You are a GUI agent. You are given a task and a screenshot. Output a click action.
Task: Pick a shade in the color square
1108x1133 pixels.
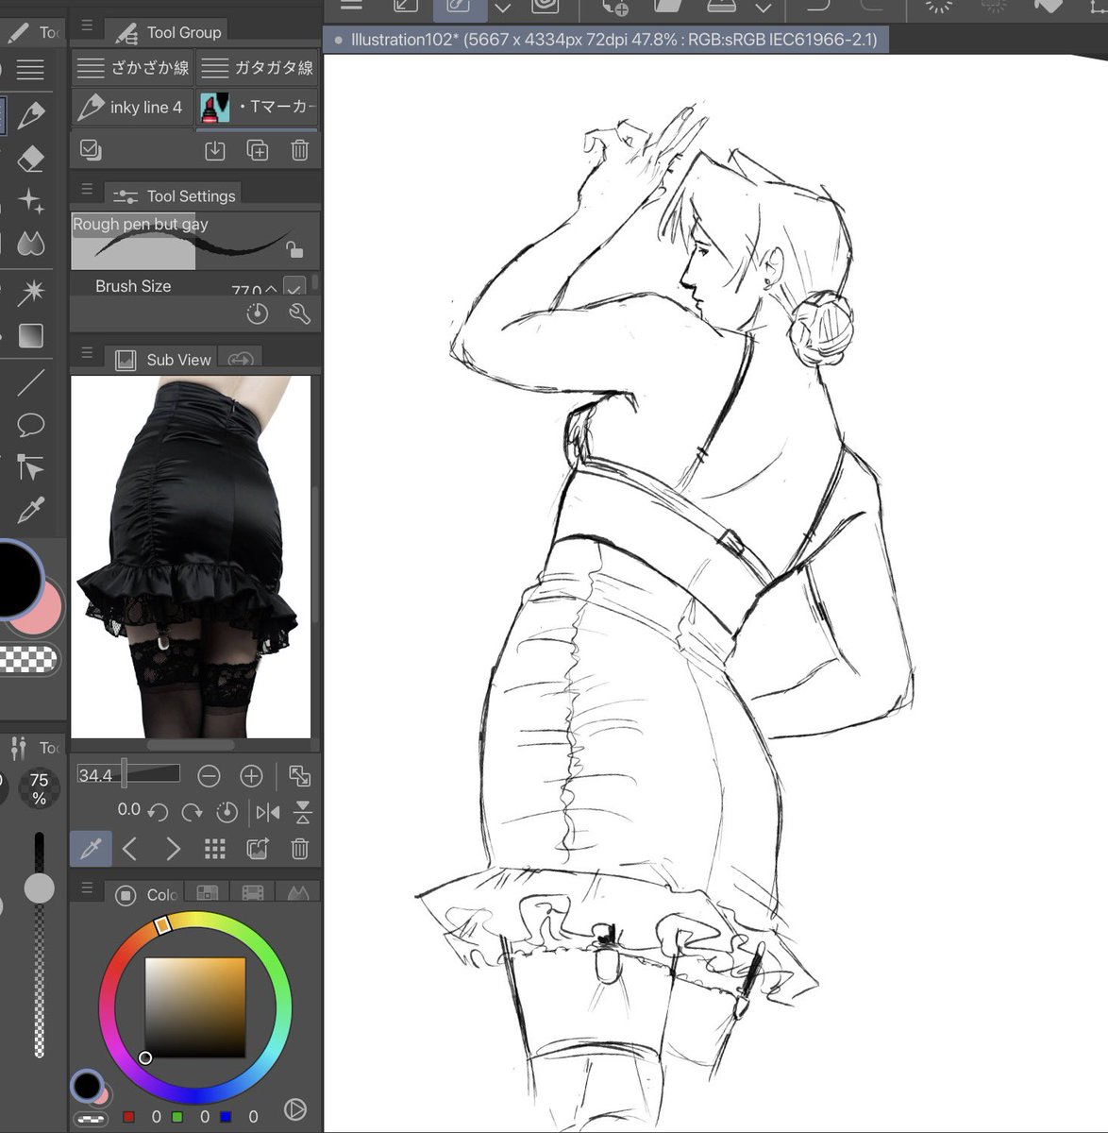click(x=195, y=1007)
